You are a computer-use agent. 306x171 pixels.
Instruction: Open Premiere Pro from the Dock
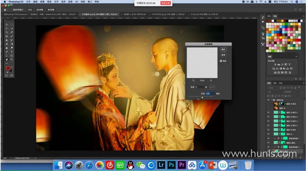tap(182, 165)
